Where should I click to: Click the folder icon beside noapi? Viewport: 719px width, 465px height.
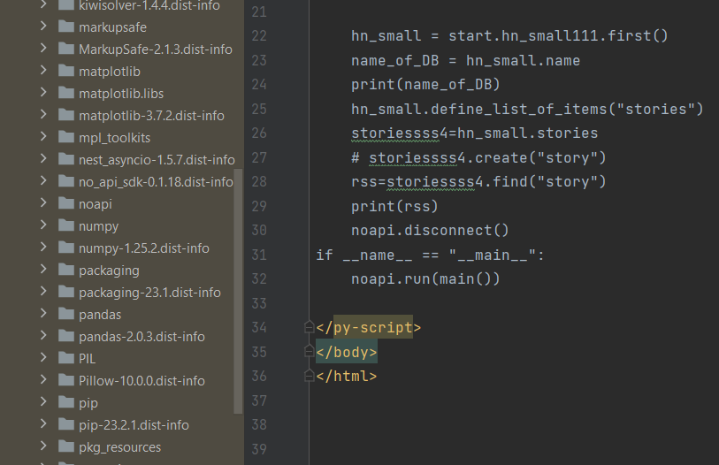coord(65,204)
